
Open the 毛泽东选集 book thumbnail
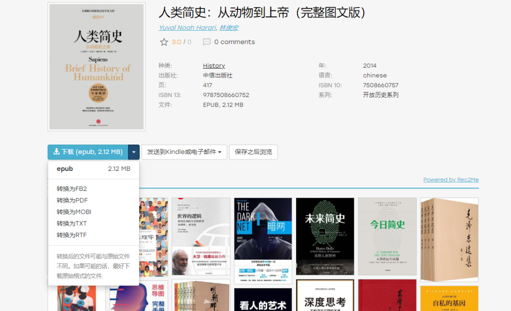click(449, 240)
